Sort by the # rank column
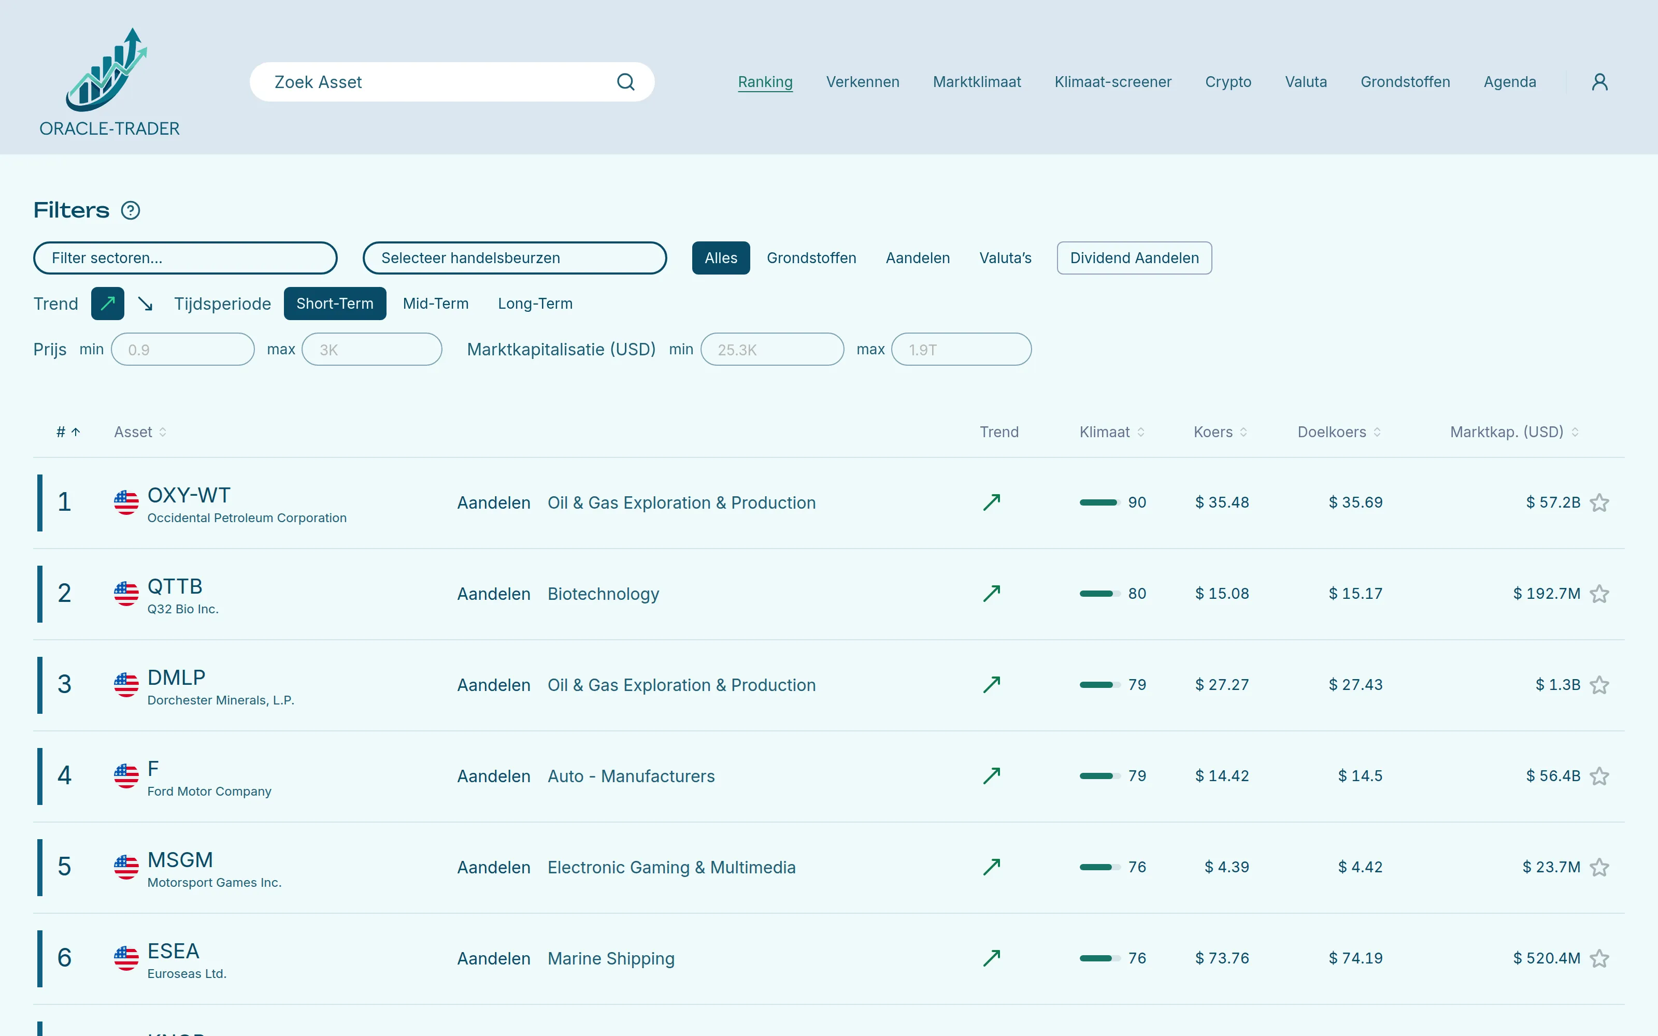Image resolution: width=1658 pixels, height=1036 pixels. point(68,433)
